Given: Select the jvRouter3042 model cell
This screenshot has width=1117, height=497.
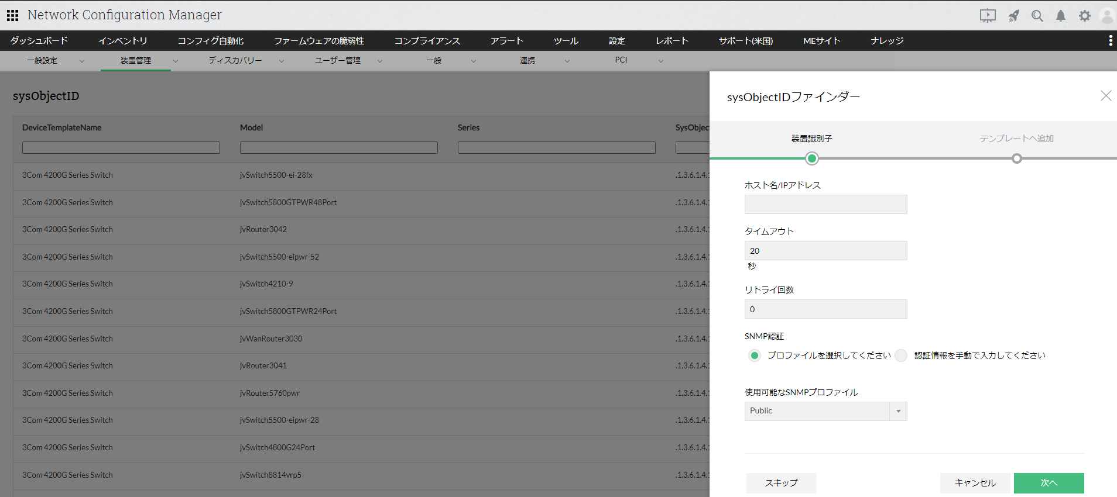Looking at the screenshot, I should 263,230.
